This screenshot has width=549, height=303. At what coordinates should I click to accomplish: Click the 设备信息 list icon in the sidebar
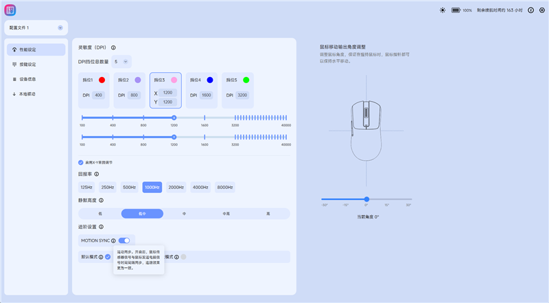[14, 79]
